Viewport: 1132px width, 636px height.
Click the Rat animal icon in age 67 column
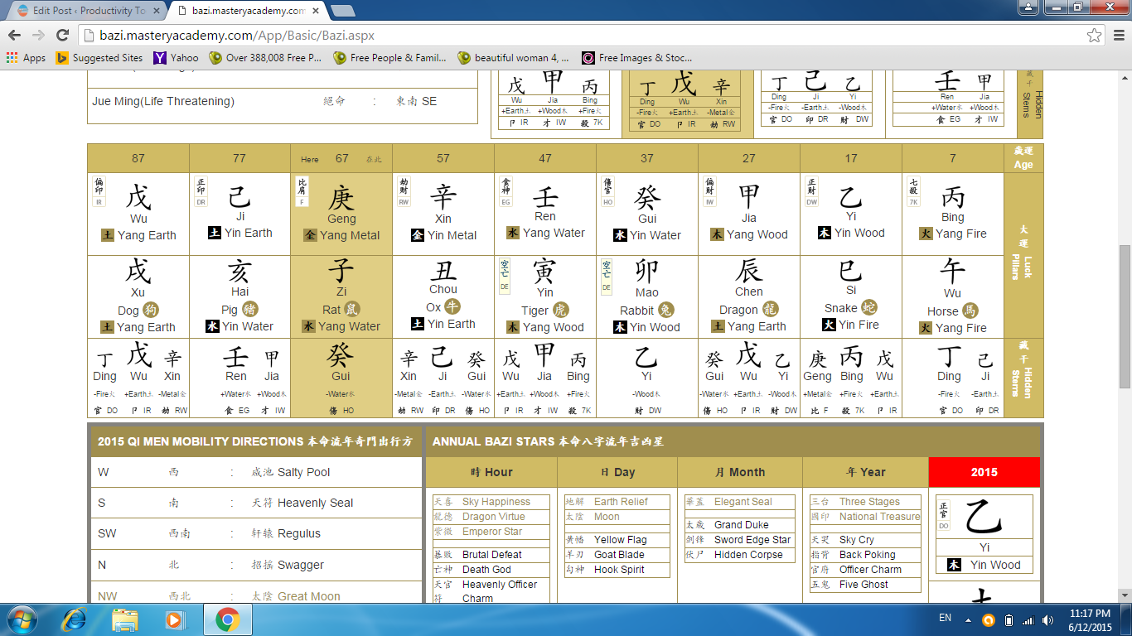pyautogui.click(x=352, y=310)
